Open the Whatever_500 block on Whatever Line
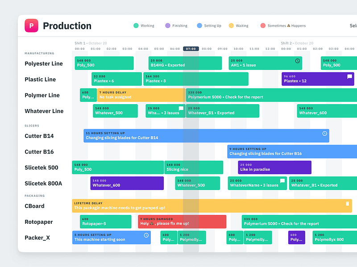The height and width of the screenshot is (267, 357). (115, 111)
